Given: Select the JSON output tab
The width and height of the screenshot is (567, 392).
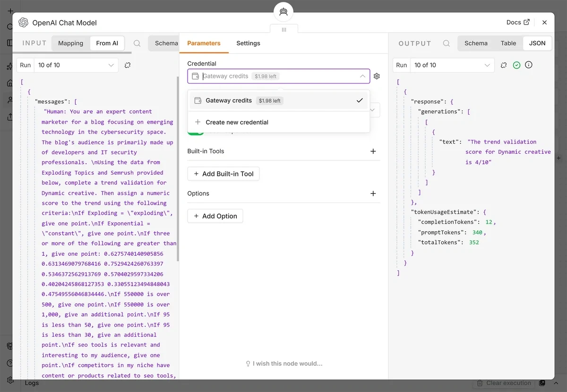Looking at the screenshot, I should point(537,43).
